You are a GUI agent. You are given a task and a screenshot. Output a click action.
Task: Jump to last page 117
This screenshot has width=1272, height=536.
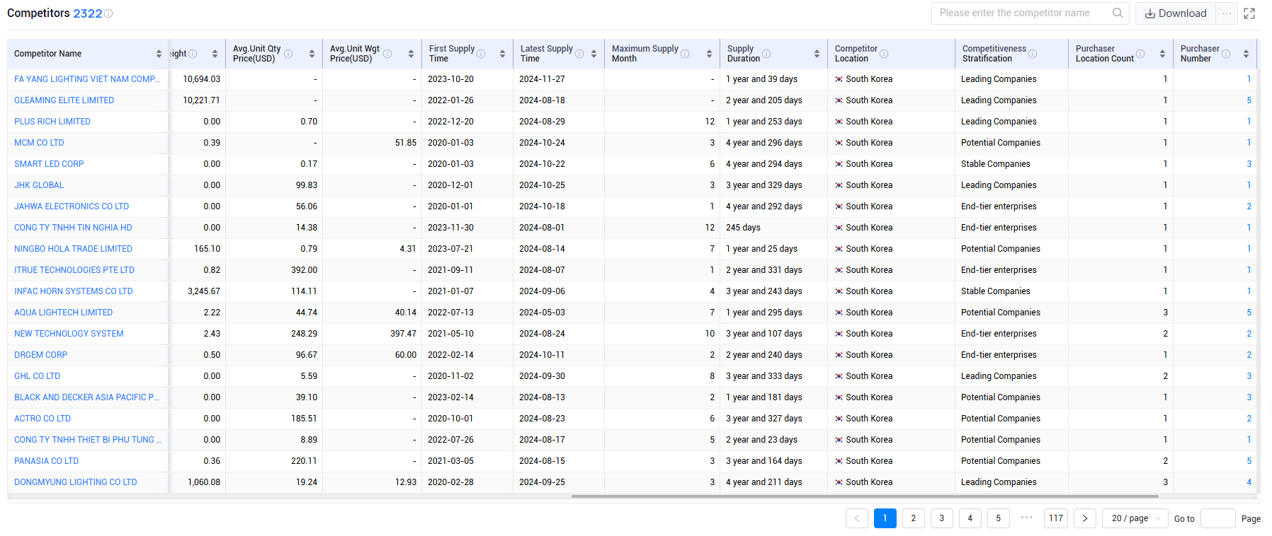1056,518
